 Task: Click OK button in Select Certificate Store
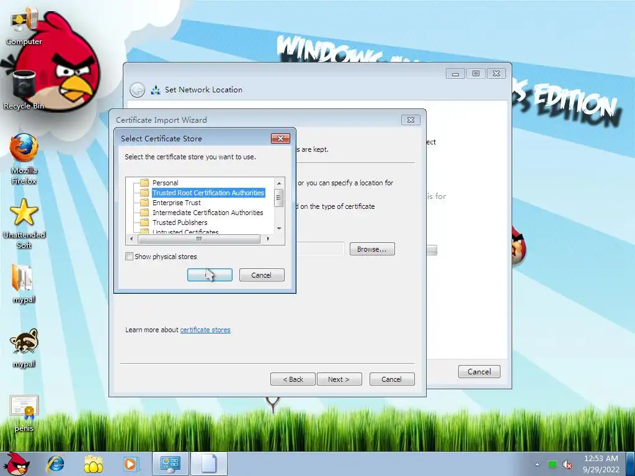pos(210,275)
